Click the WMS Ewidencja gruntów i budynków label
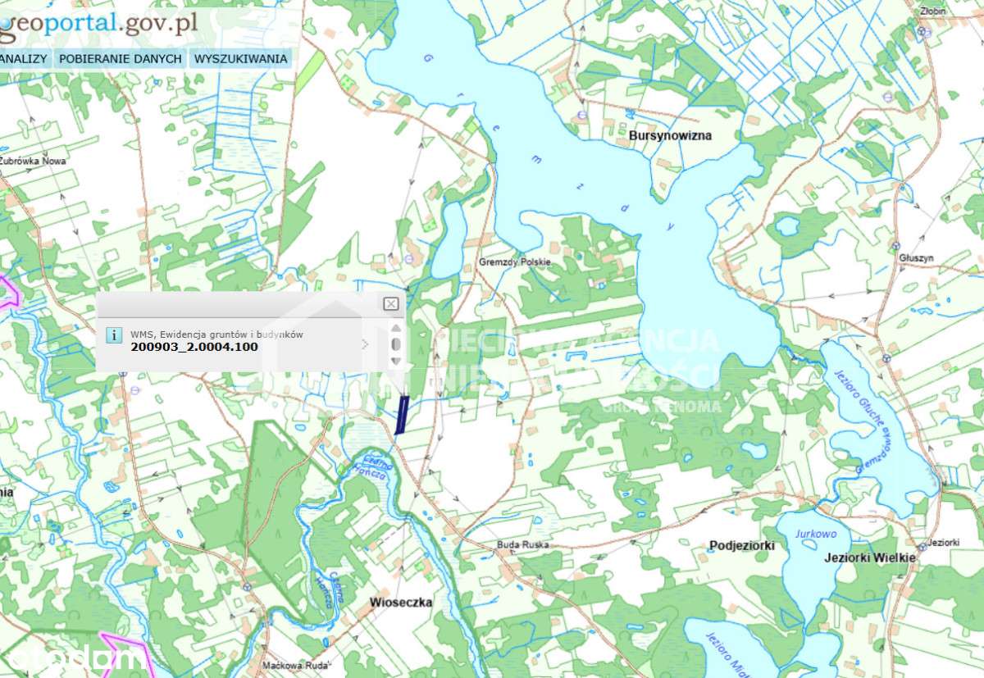 217,334
